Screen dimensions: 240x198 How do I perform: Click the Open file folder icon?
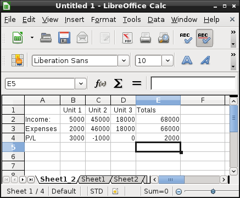46,38
